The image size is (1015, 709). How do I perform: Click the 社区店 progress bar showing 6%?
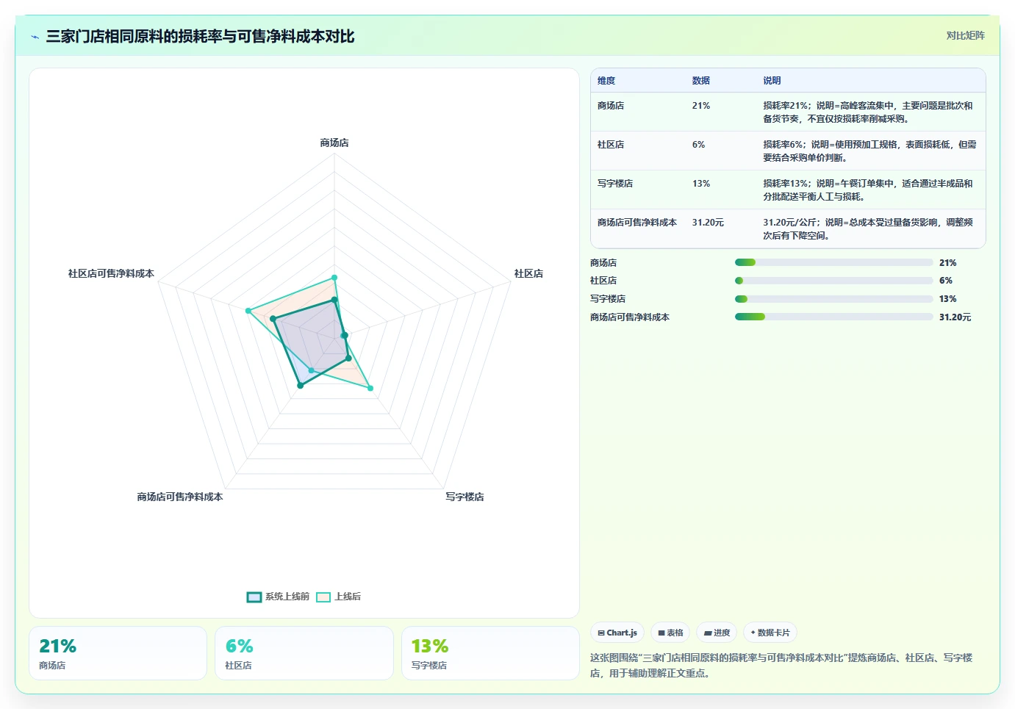(833, 281)
